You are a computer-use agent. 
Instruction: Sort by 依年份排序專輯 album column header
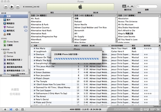tap(121, 46)
